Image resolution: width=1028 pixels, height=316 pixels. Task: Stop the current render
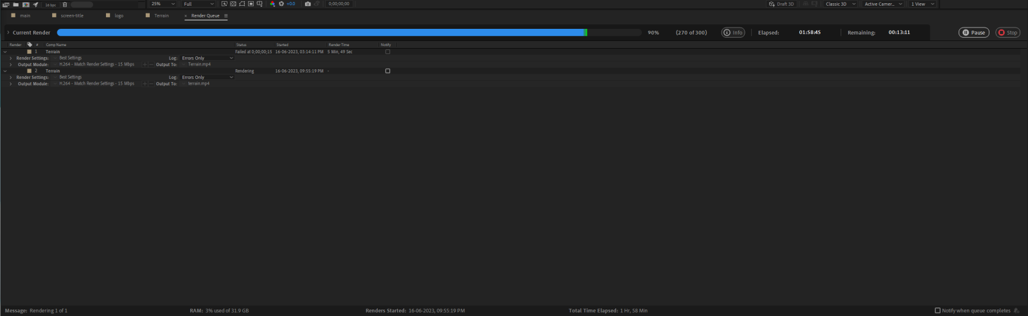1007,33
